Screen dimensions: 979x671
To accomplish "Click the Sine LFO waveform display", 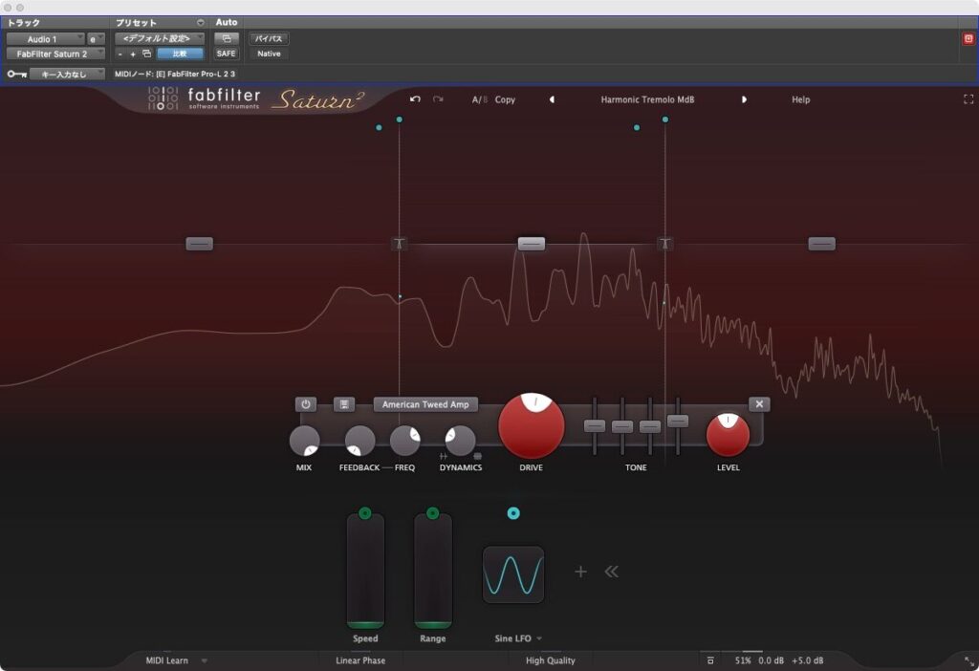I will (x=513, y=574).
